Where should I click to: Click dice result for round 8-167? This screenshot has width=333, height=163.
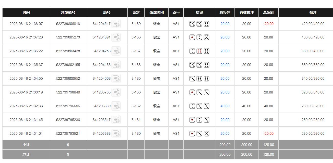[199, 51]
